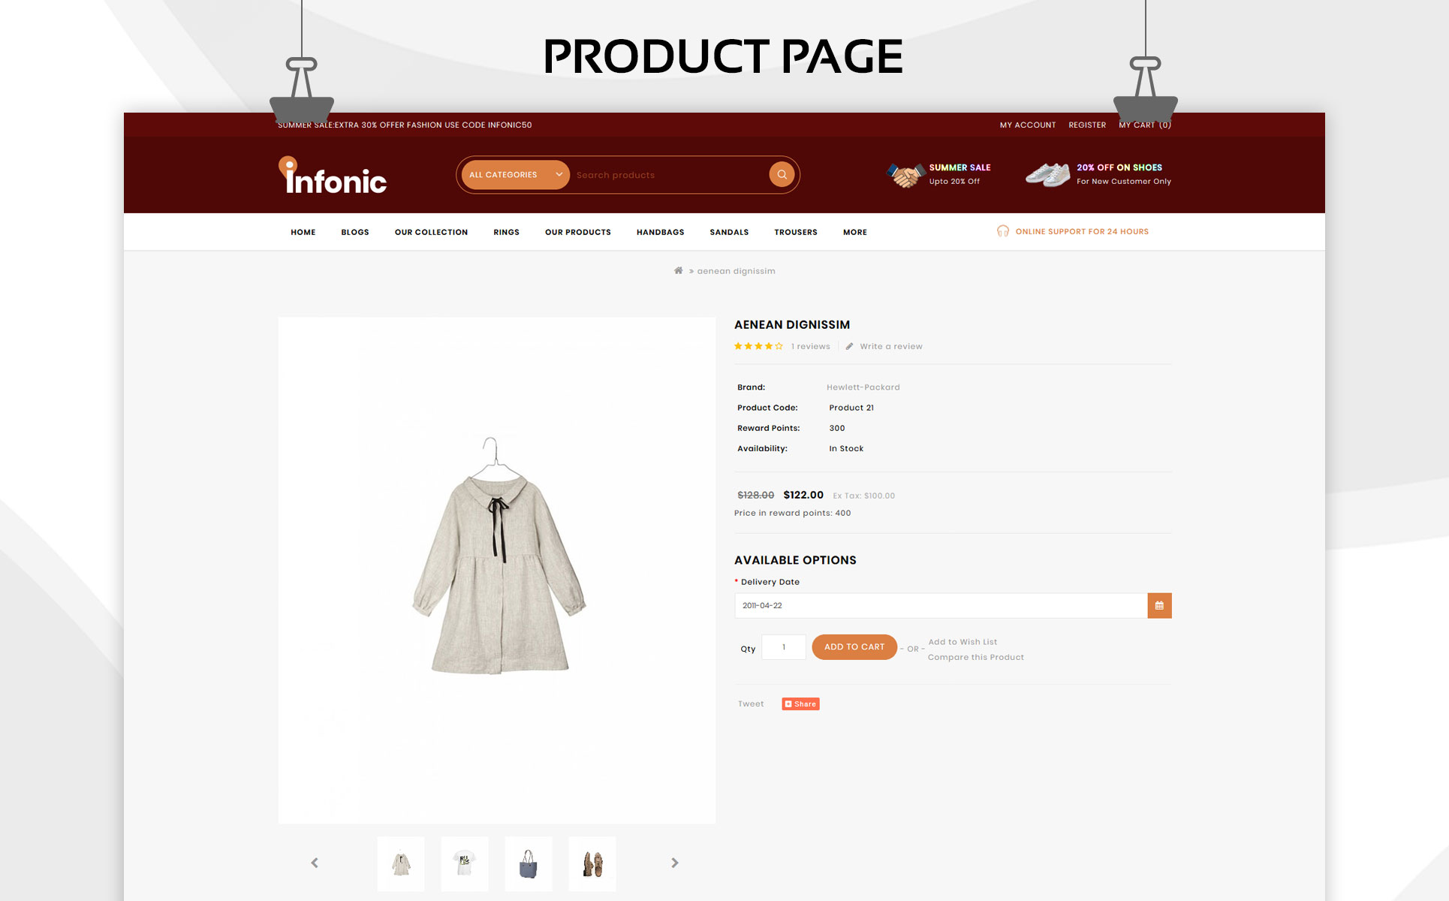1449x901 pixels.
Task: Click the pencil write review icon
Action: [x=850, y=346]
